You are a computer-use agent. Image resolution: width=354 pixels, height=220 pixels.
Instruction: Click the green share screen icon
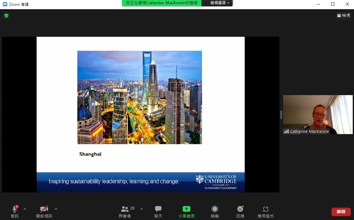coord(186,209)
